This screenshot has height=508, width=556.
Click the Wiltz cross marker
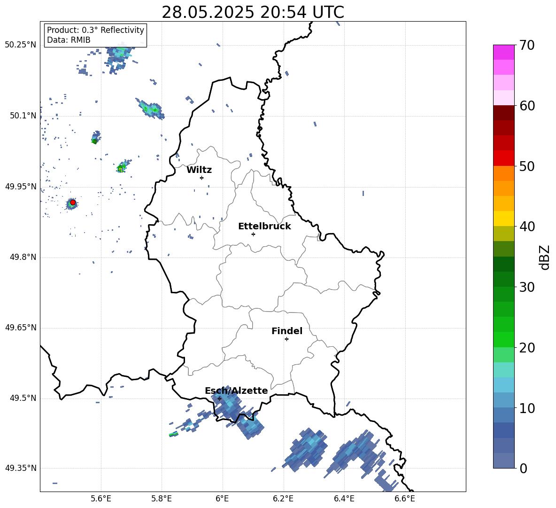pyautogui.click(x=202, y=178)
